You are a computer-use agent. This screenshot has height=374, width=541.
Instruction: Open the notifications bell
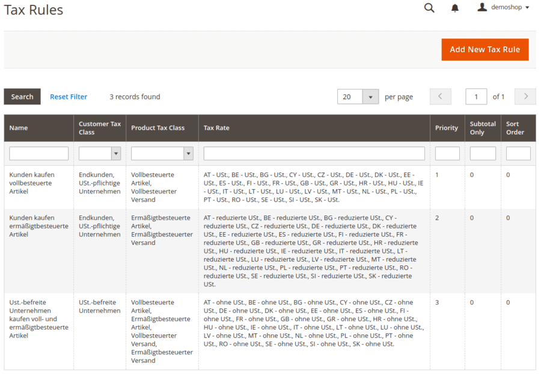(455, 8)
